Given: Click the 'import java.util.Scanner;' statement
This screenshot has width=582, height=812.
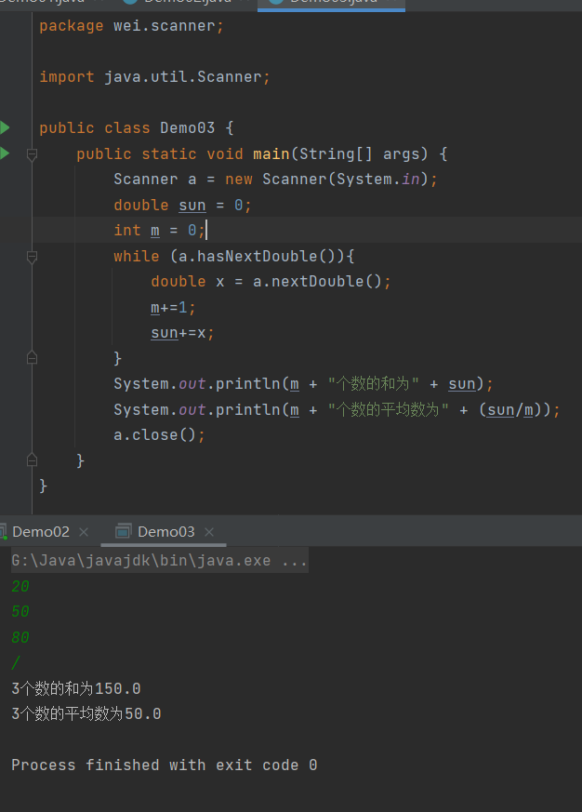Looking at the screenshot, I should (155, 77).
